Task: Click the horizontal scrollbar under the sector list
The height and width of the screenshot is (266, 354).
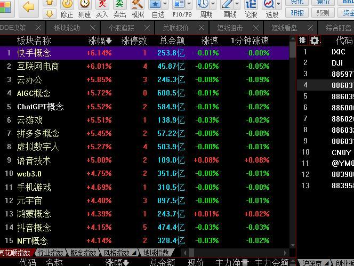Action: click(x=235, y=253)
